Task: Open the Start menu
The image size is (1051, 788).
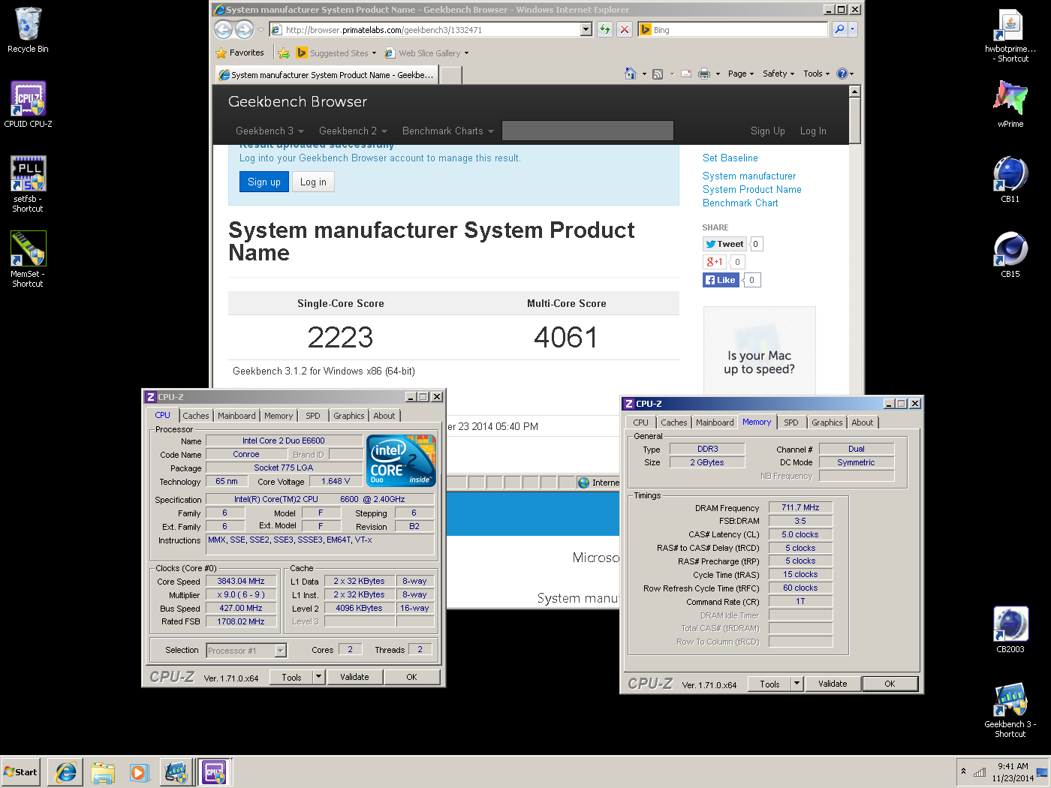Action: coord(20,772)
